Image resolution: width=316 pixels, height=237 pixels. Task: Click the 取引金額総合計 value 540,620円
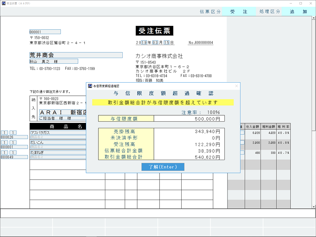pos(207,157)
